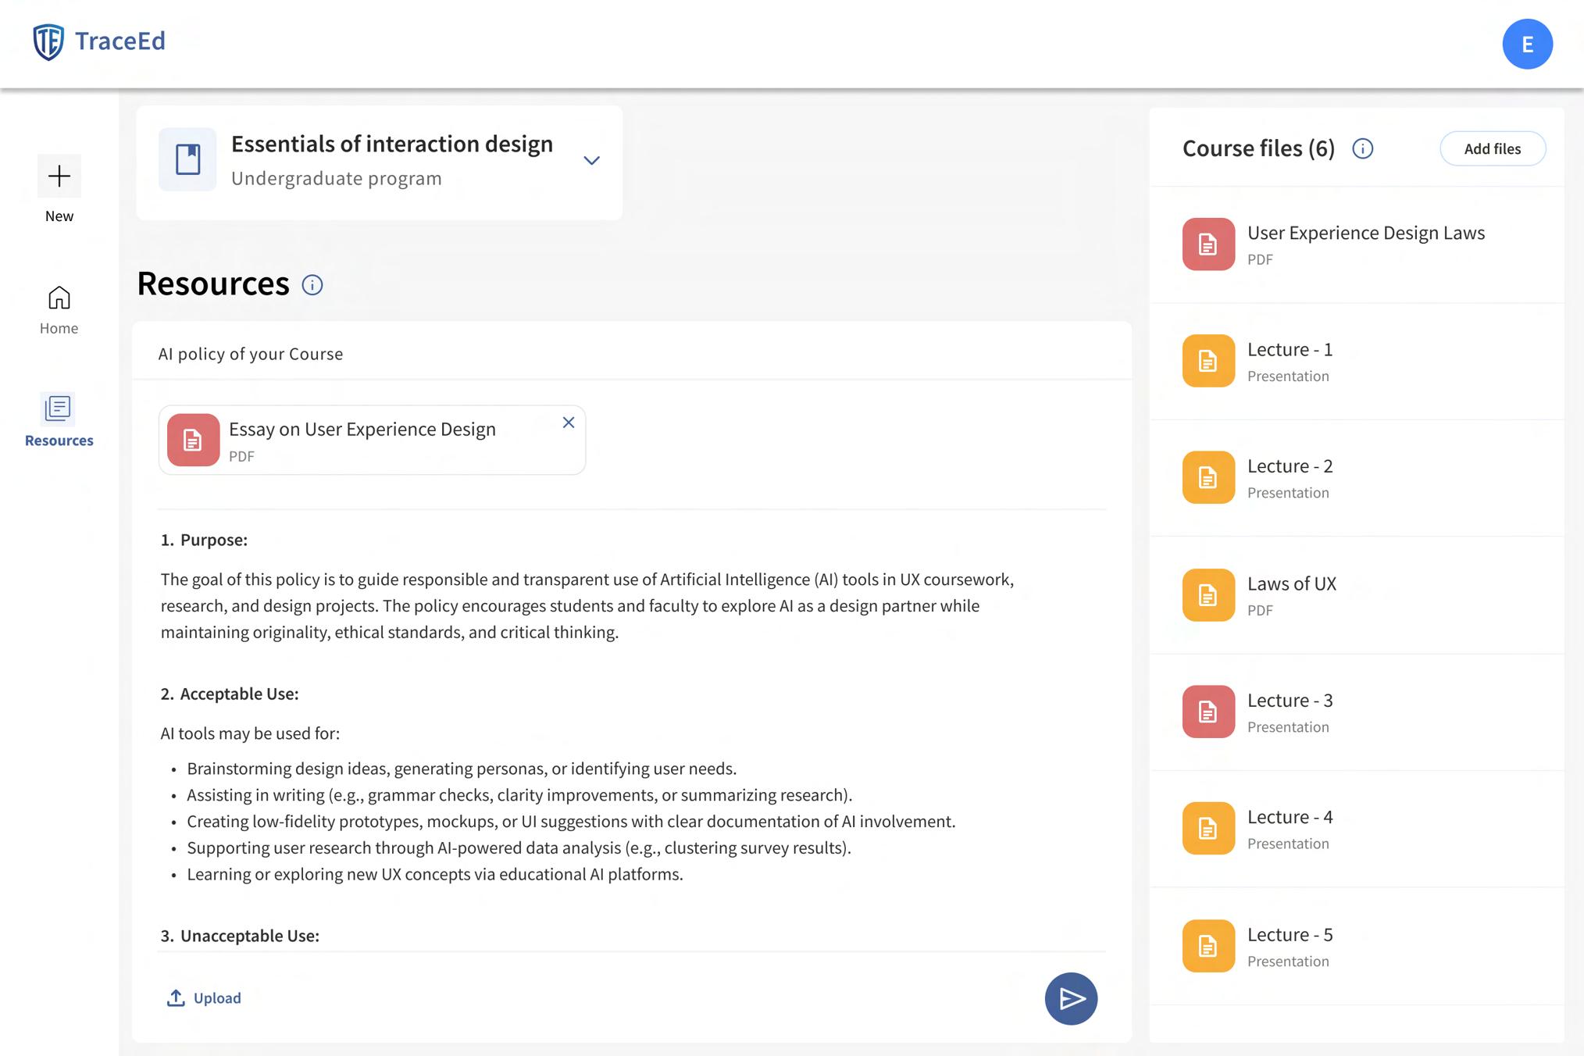Go to Home in the sidebar

(59, 309)
